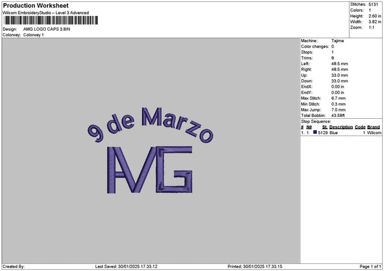Click the stitch count 5129 in stop row
Image resolution: width=384 pixels, height=271 pixels.
(x=323, y=132)
